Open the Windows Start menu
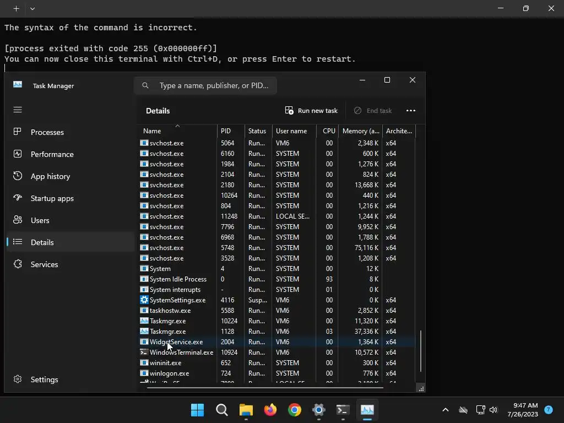This screenshot has width=564, height=423. [197, 410]
